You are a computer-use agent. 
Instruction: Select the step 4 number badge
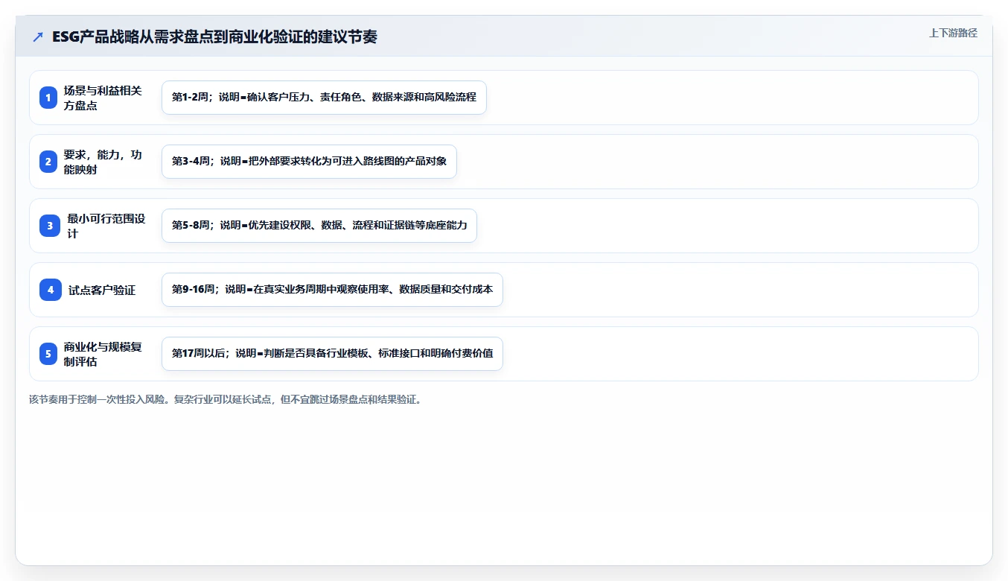(51, 290)
